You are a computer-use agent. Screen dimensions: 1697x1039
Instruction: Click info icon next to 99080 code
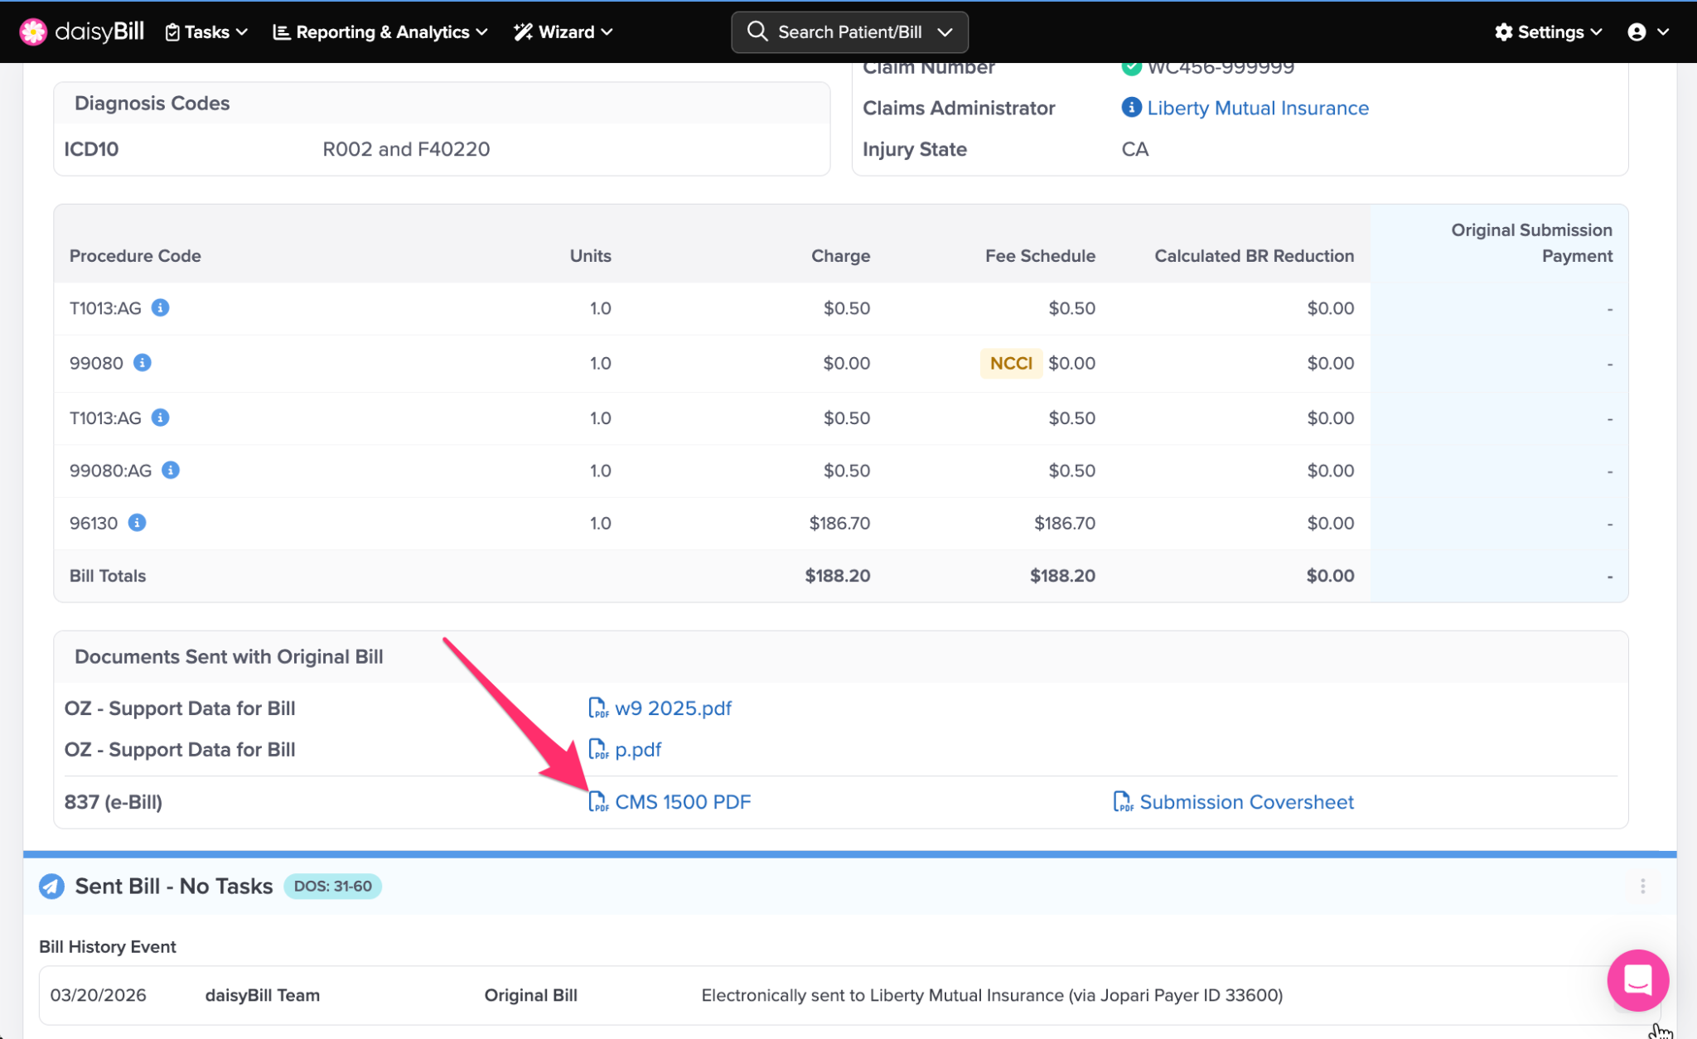coord(143,363)
